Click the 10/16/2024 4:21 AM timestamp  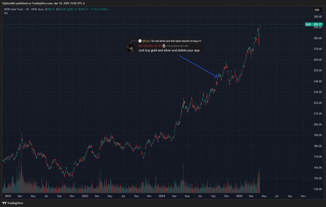pos(178,46)
